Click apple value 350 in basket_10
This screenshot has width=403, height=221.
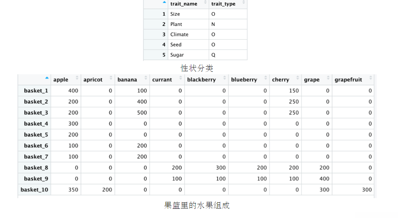click(73, 190)
